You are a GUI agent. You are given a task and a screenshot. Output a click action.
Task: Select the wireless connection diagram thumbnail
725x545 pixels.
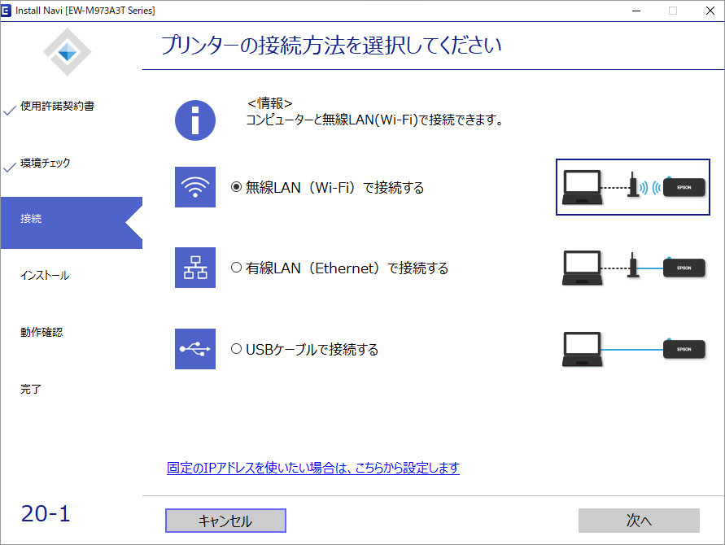pyautogui.click(x=632, y=187)
